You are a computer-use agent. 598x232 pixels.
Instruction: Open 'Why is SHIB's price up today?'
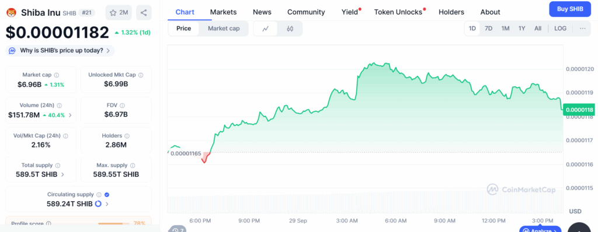(x=60, y=50)
